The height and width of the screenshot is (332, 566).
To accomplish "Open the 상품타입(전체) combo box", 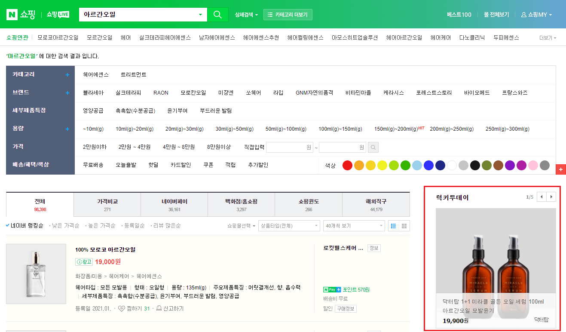I will click(x=289, y=226).
